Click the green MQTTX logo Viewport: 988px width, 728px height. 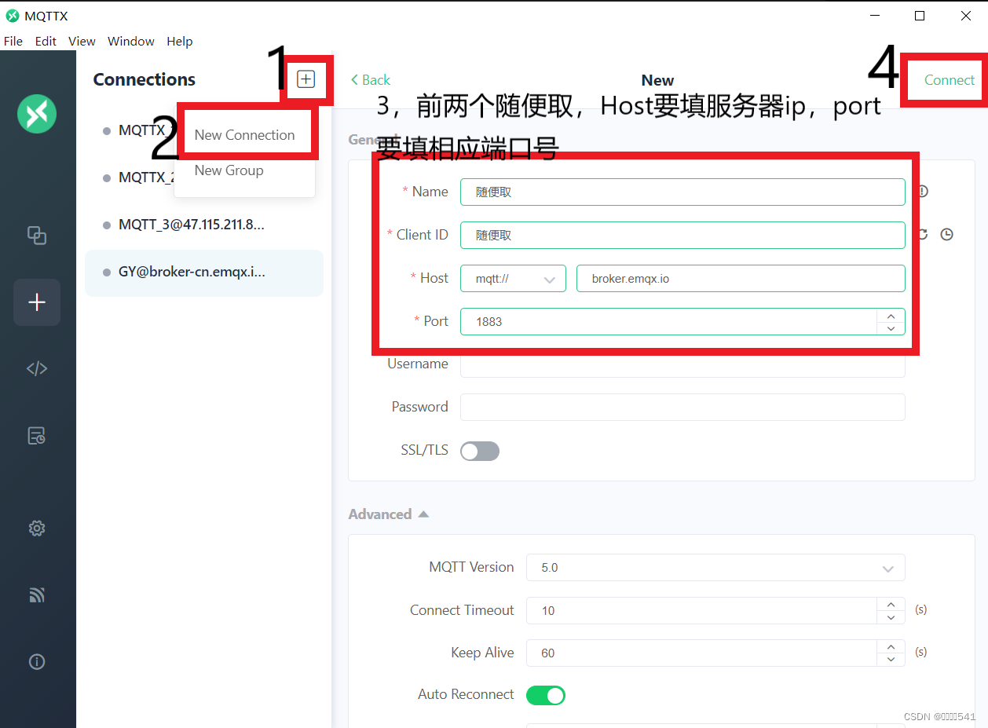point(37,114)
